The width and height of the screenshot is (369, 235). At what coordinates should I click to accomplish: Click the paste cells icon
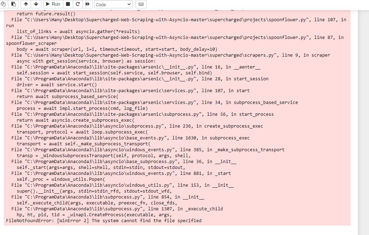pyautogui.click(x=14, y=4)
